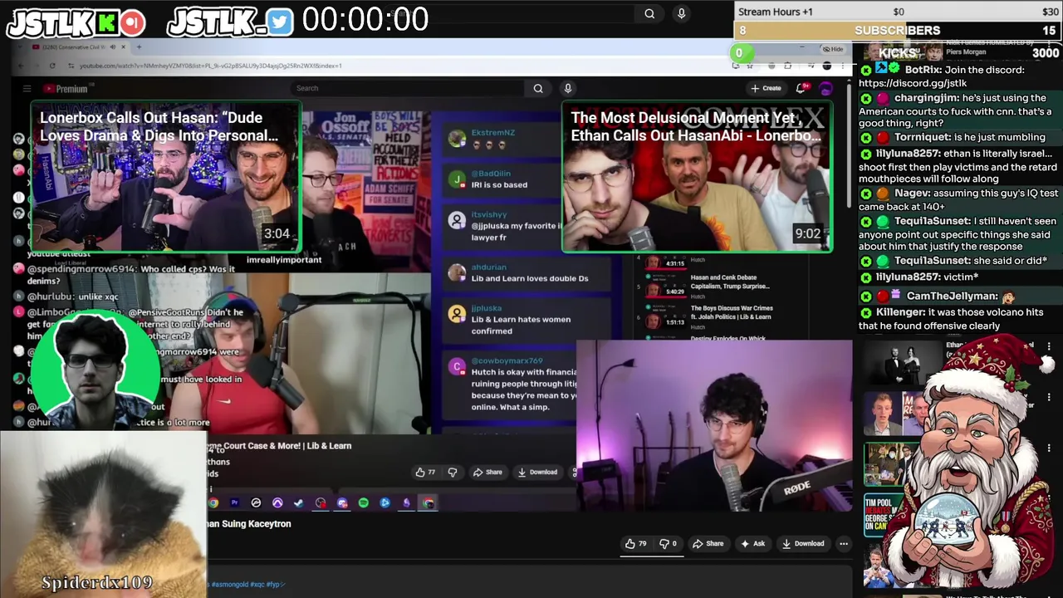
Task: Click the #xqc hashtag
Action: click(257, 585)
